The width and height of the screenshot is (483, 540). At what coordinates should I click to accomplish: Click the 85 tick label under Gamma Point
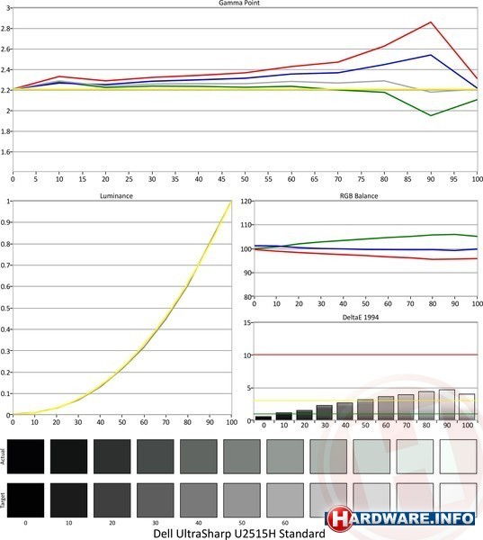[407, 179]
